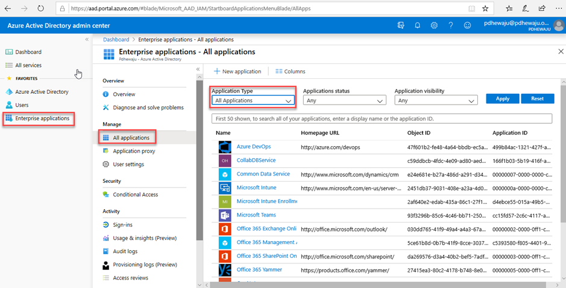Close the Enterprise applications blade
Image resolution: width=566 pixels, height=288 pixels.
[561, 52]
